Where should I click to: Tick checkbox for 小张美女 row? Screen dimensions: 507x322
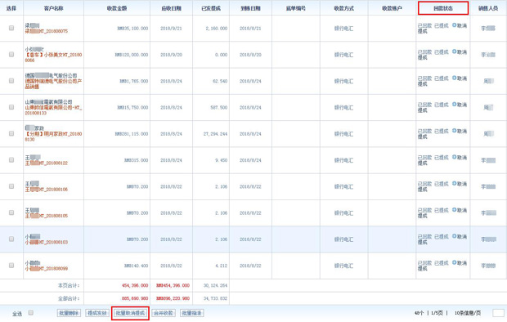[11, 54]
